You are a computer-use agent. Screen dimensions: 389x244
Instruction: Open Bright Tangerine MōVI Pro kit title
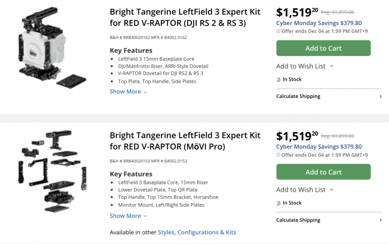(185, 141)
